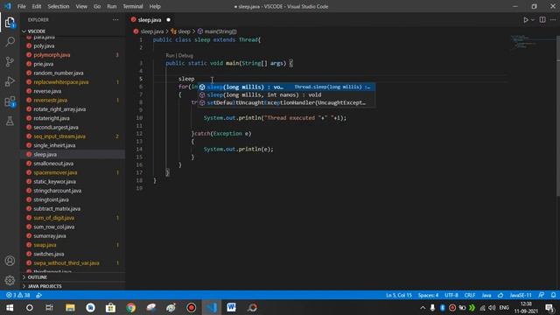Image resolution: width=560 pixels, height=315 pixels.
Task: Choose sleep(long millis, int nanos) suggestion
Action: coord(286,94)
